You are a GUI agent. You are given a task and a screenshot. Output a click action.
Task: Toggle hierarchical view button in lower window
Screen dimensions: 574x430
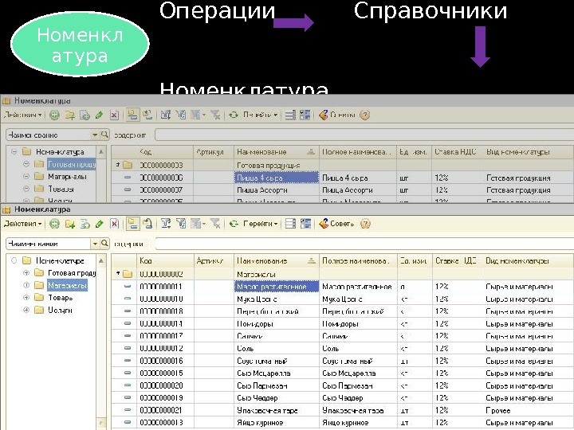(x=132, y=224)
